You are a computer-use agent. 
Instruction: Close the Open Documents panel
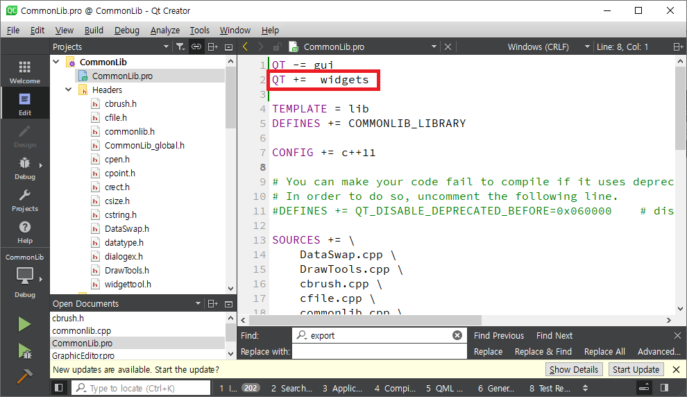[229, 304]
